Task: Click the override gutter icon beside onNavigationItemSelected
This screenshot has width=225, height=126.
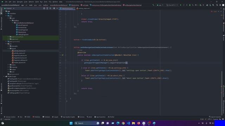Action: click(63, 55)
